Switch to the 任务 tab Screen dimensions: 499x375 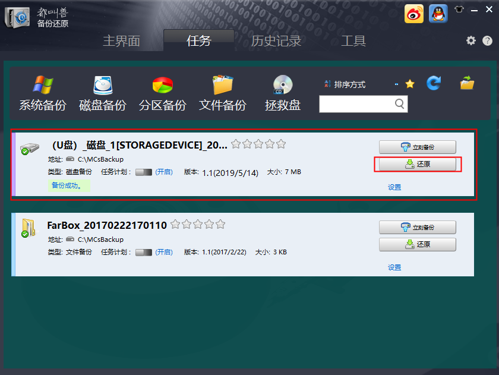pos(199,41)
